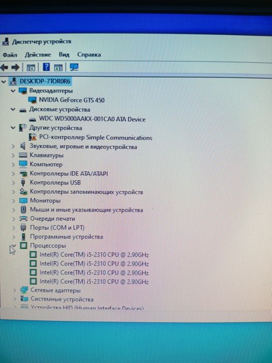Click Scan for hardware changes monitor icon
272x363 pixels.
[x=74, y=67]
